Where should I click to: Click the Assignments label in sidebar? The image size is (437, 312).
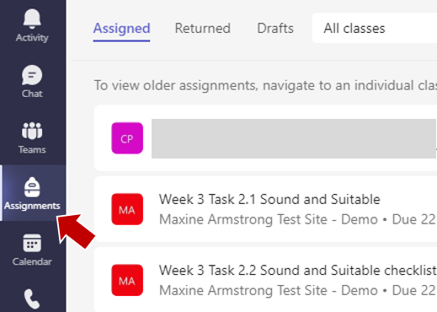tap(32, 206)
